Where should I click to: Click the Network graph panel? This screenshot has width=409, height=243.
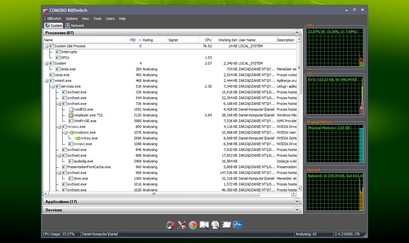335,192
